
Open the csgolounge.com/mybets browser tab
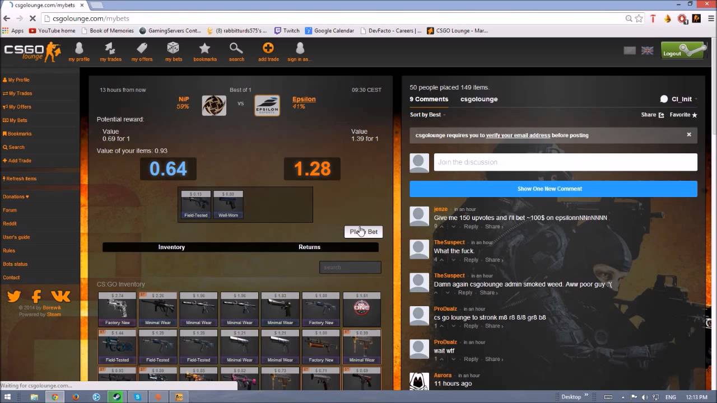pos(44,5)
